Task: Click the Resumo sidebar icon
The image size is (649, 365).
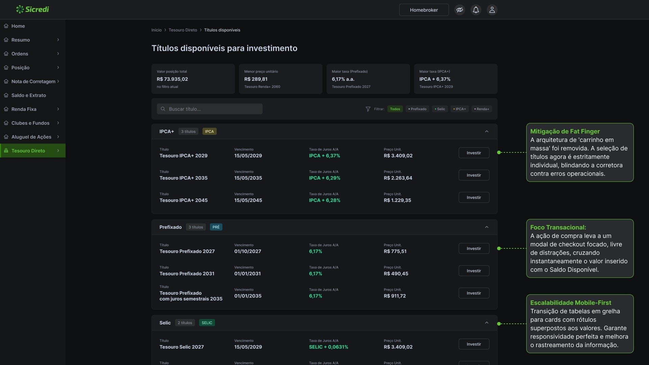Action: coord(6,40)
